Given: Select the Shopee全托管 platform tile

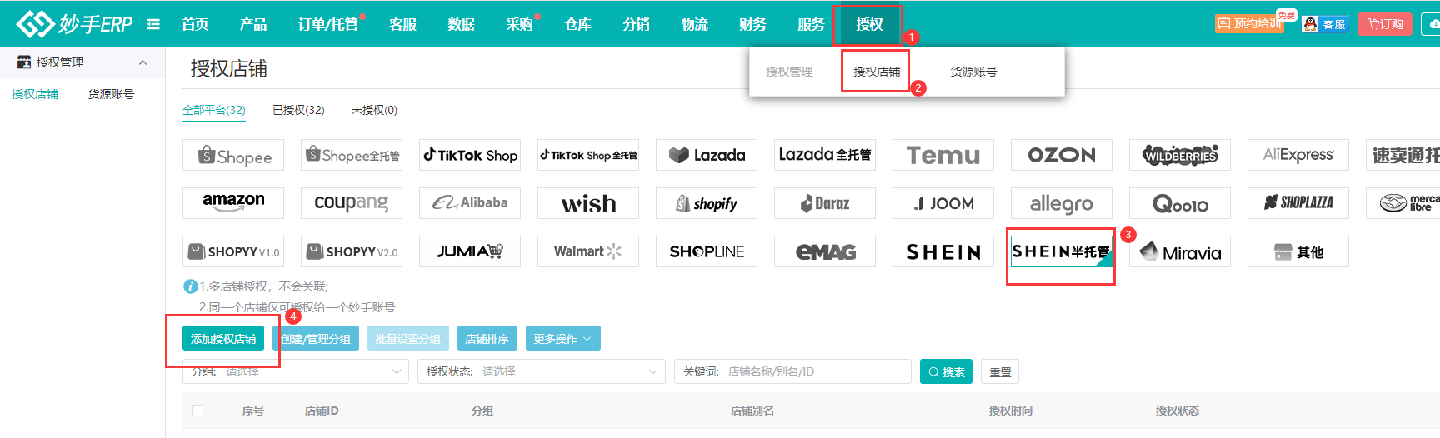Looking at the screenshot, I should tap(352, 155).
